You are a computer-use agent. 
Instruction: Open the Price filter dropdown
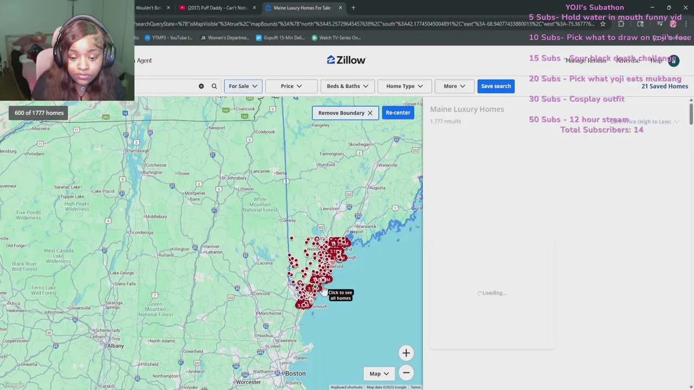(291, 86)
